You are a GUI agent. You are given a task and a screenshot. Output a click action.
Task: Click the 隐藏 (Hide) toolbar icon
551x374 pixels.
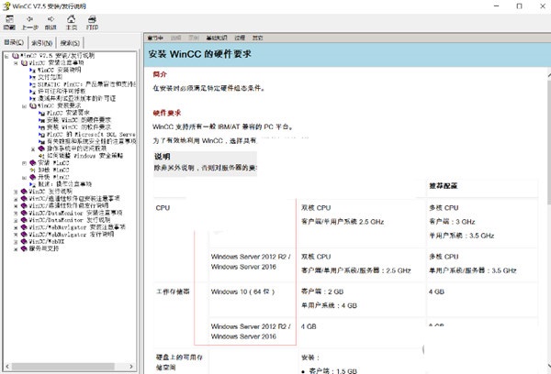10,23
